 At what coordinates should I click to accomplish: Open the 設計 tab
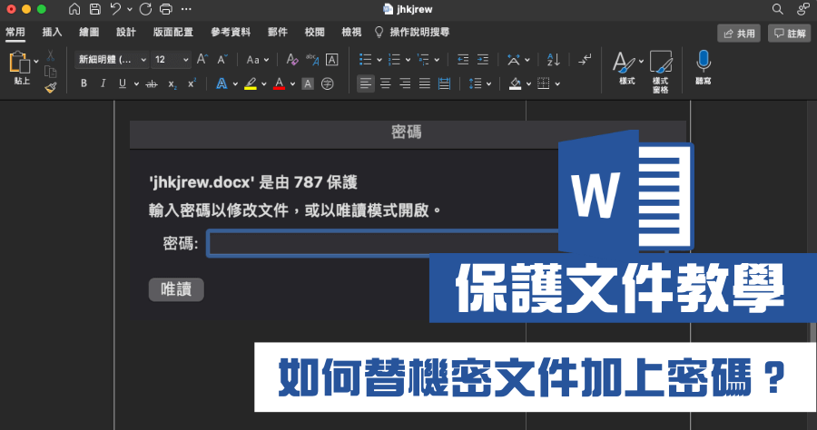click(x=126, y=33)
